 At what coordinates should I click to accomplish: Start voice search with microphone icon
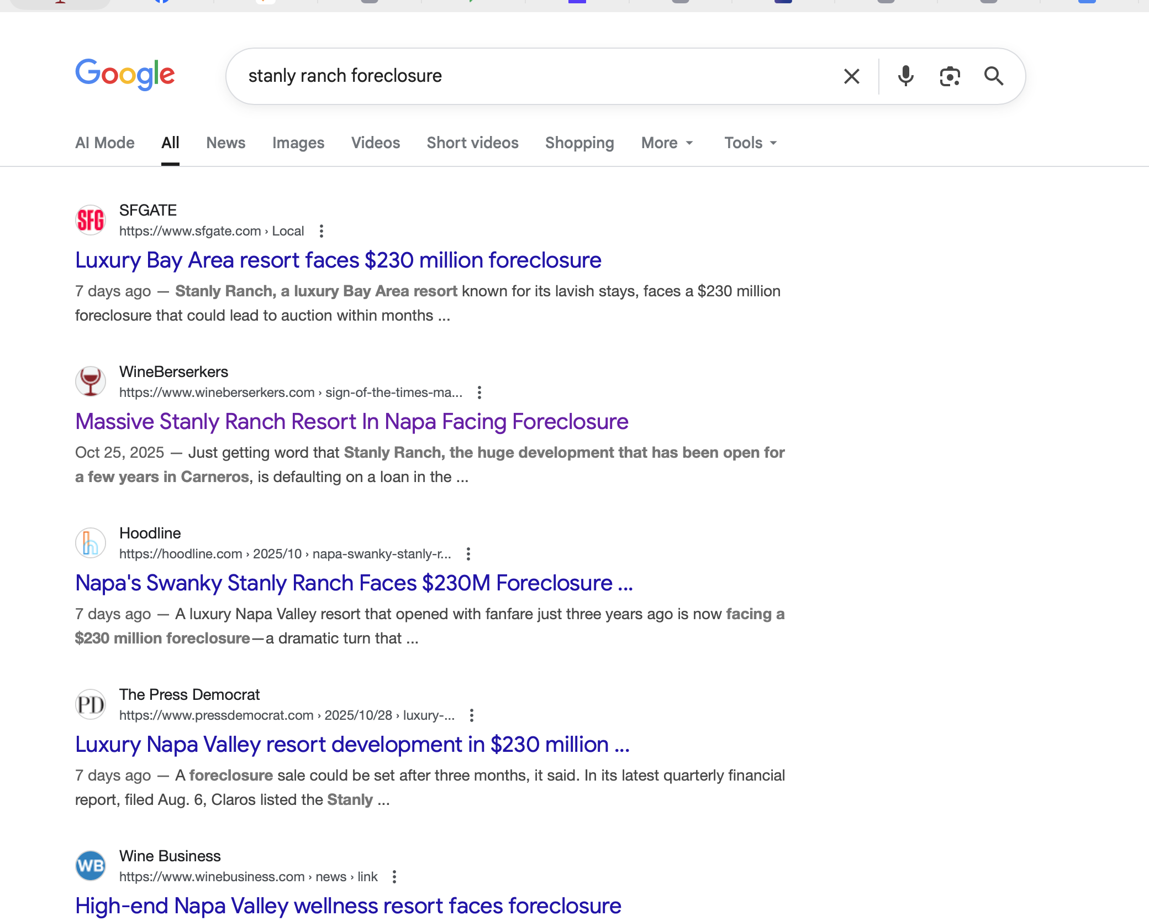pyautogui.click(x=905, y=76)
